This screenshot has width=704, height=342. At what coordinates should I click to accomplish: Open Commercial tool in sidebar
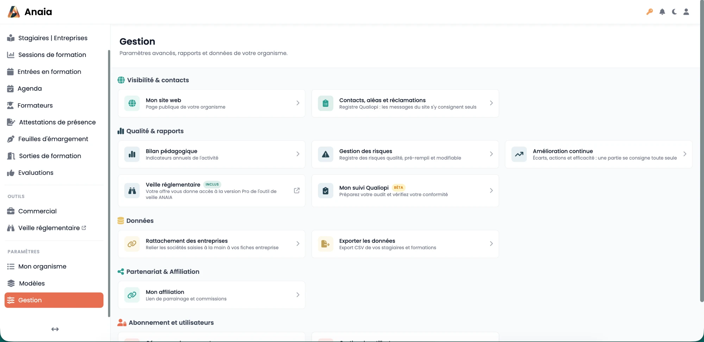point(37,211)
